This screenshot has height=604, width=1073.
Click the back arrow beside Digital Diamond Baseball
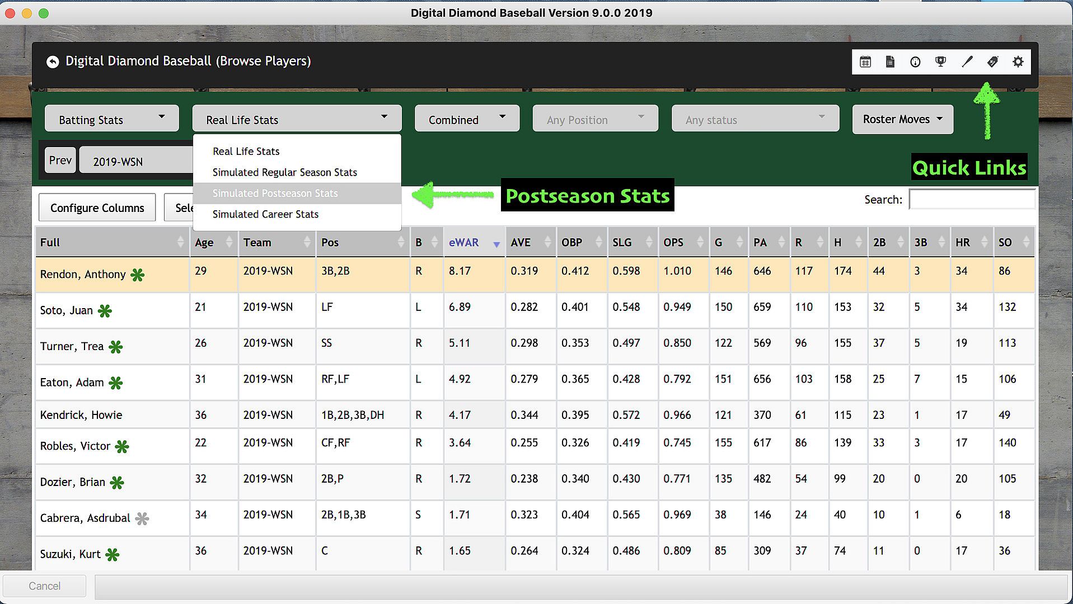(53, 62)
